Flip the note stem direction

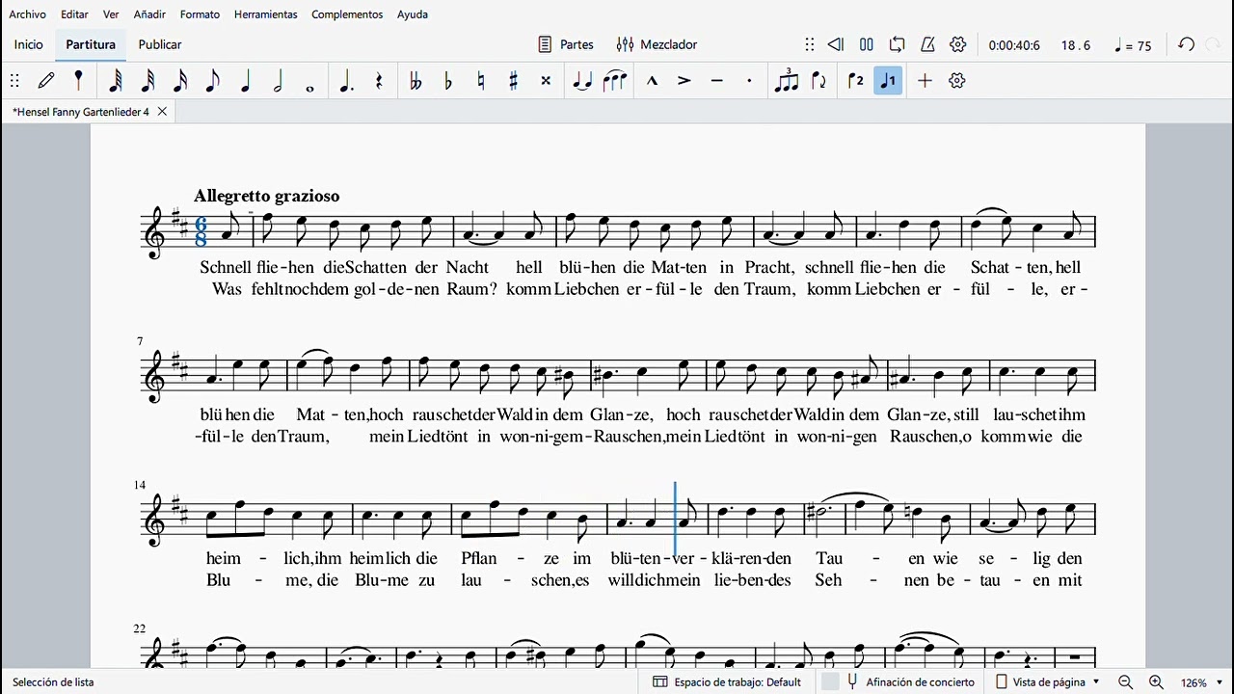[818, 81]
